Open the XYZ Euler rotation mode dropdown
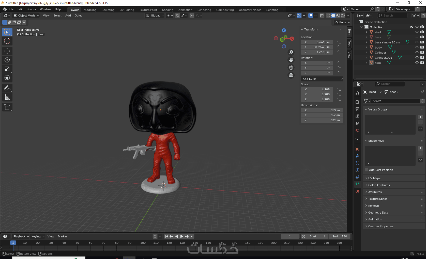This screenshot has height=259, width=426. 322,79
